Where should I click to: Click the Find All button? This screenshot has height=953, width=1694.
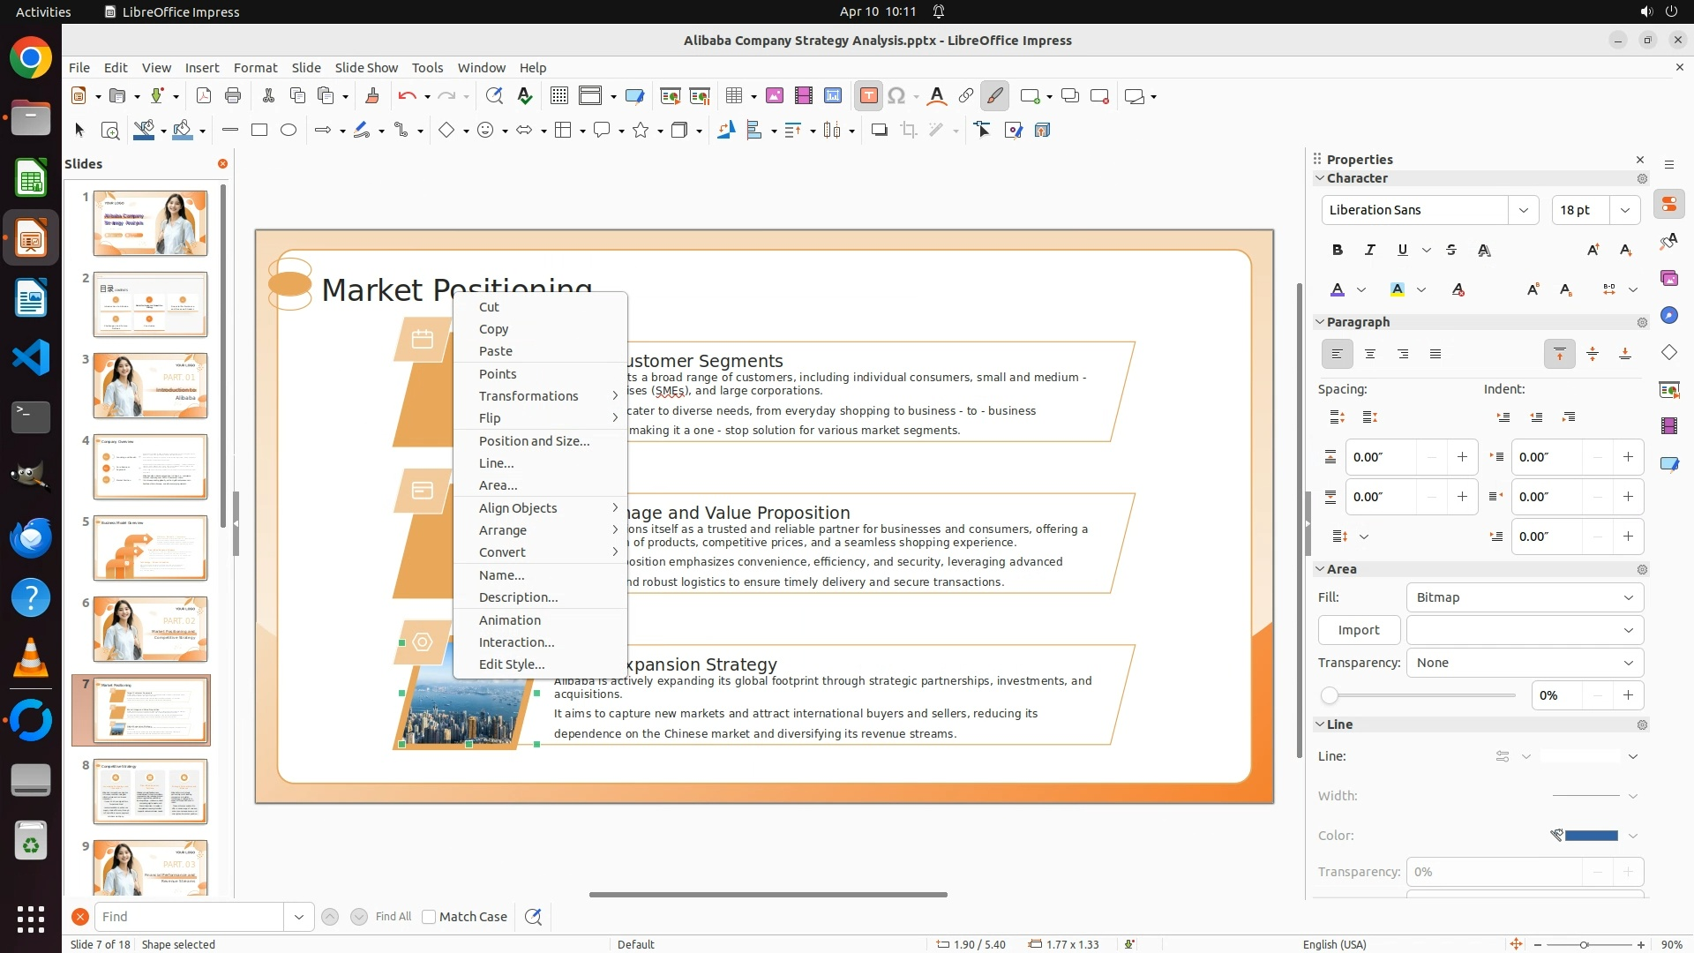393,917
